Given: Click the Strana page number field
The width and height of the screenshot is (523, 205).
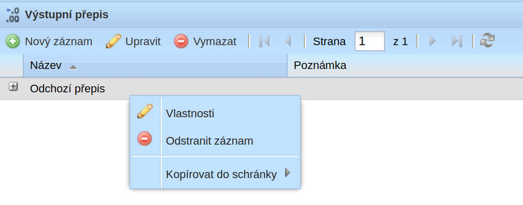Looking at the screenshot, I should (x=370, y=41).
